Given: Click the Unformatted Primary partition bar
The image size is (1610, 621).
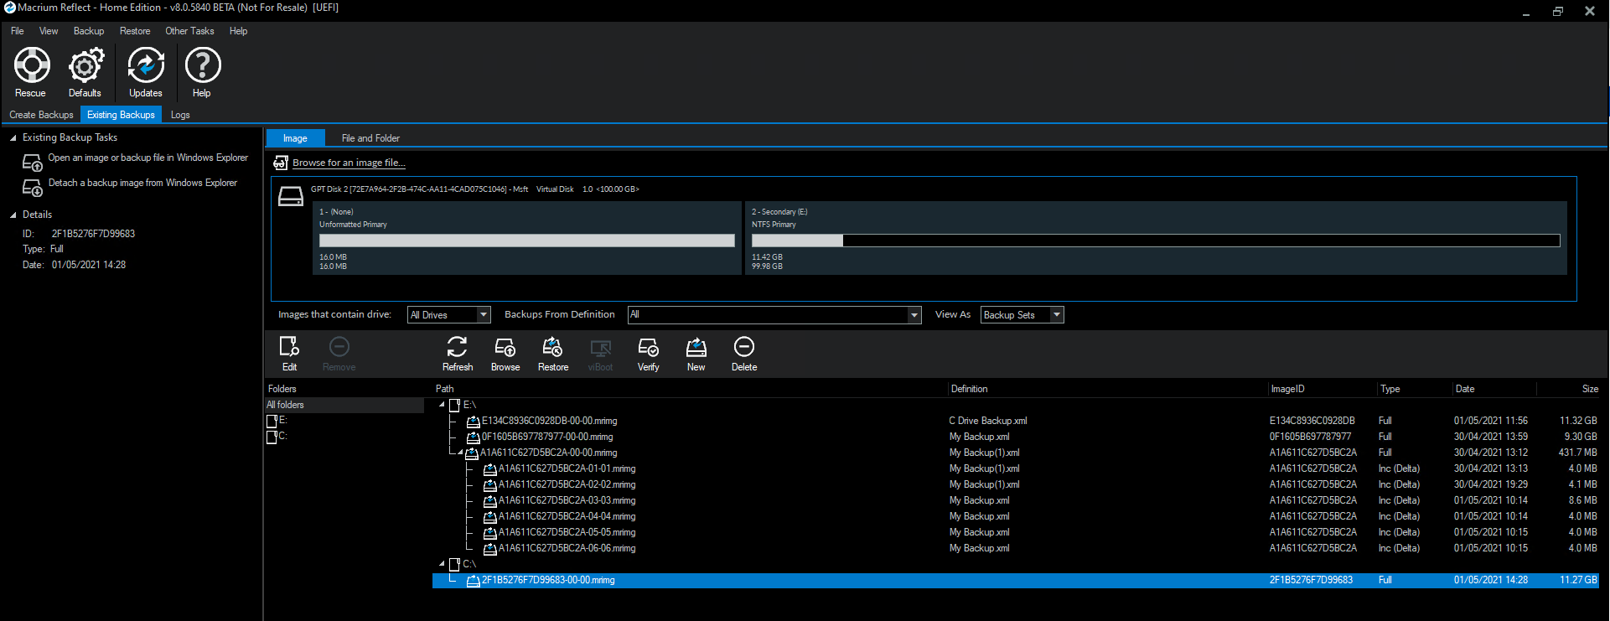Looking at the screenshot, I should click(x=527, y=241).
